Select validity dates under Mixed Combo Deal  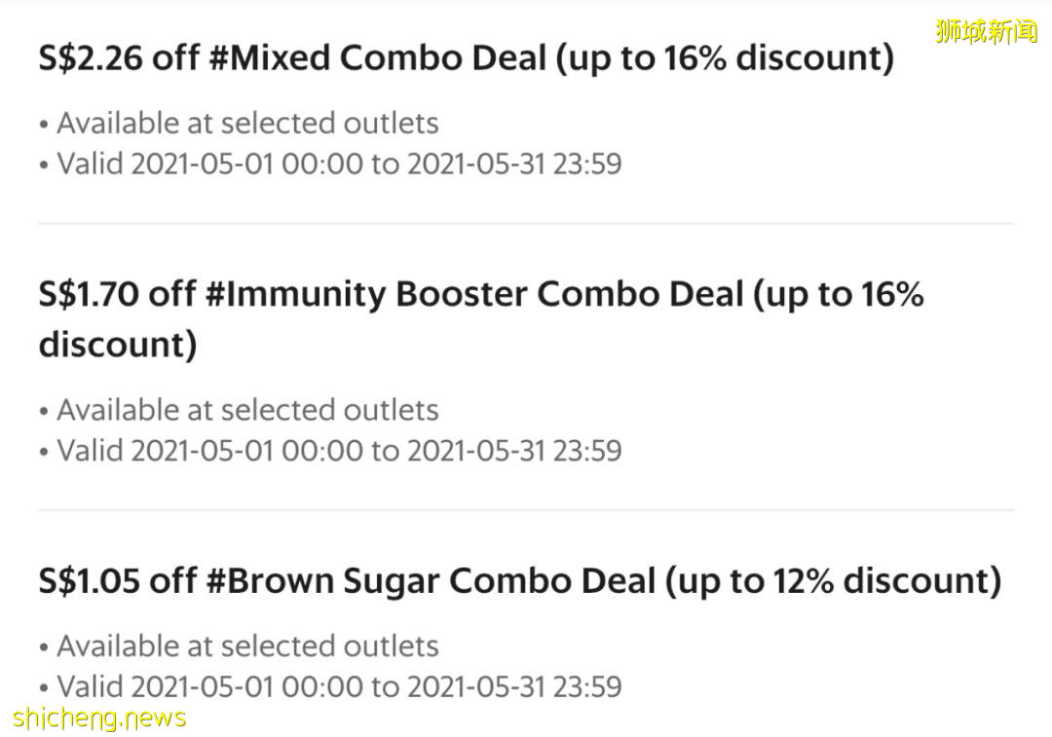pyautogui.click(x=338, y=164)
